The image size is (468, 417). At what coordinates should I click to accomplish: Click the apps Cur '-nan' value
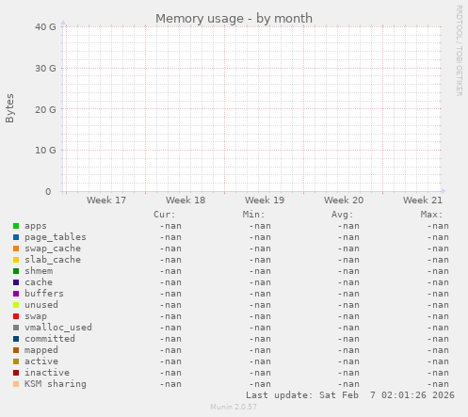pos(170,226)
